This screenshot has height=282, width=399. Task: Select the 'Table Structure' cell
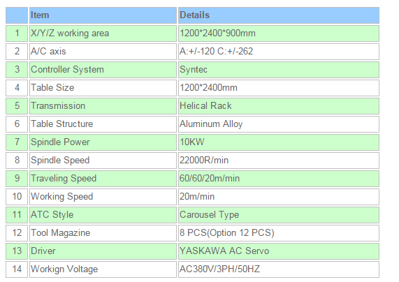pyautogui.click(x=103, y=124)
